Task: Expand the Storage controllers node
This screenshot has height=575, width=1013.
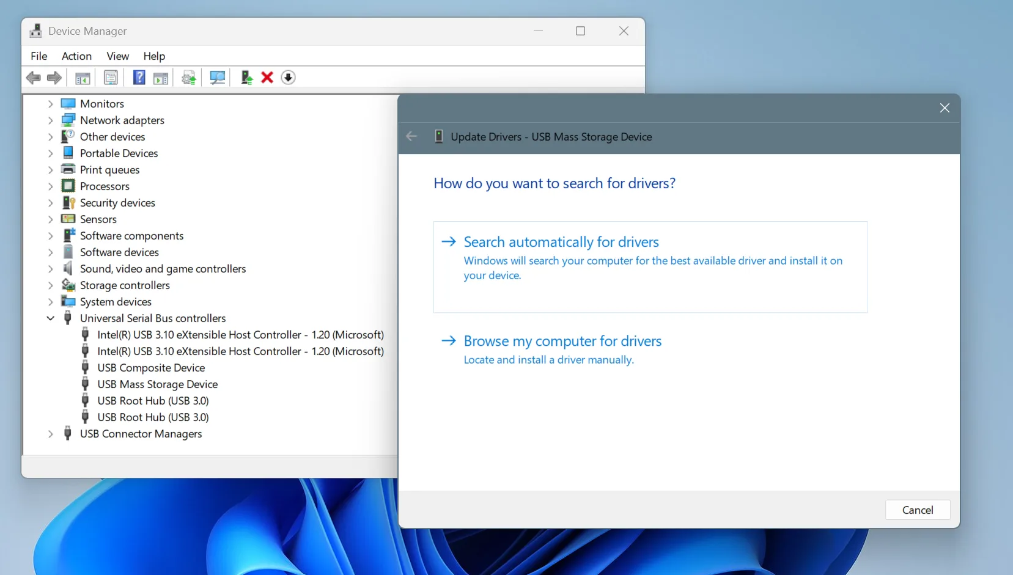Action: (x=51, y=285)
